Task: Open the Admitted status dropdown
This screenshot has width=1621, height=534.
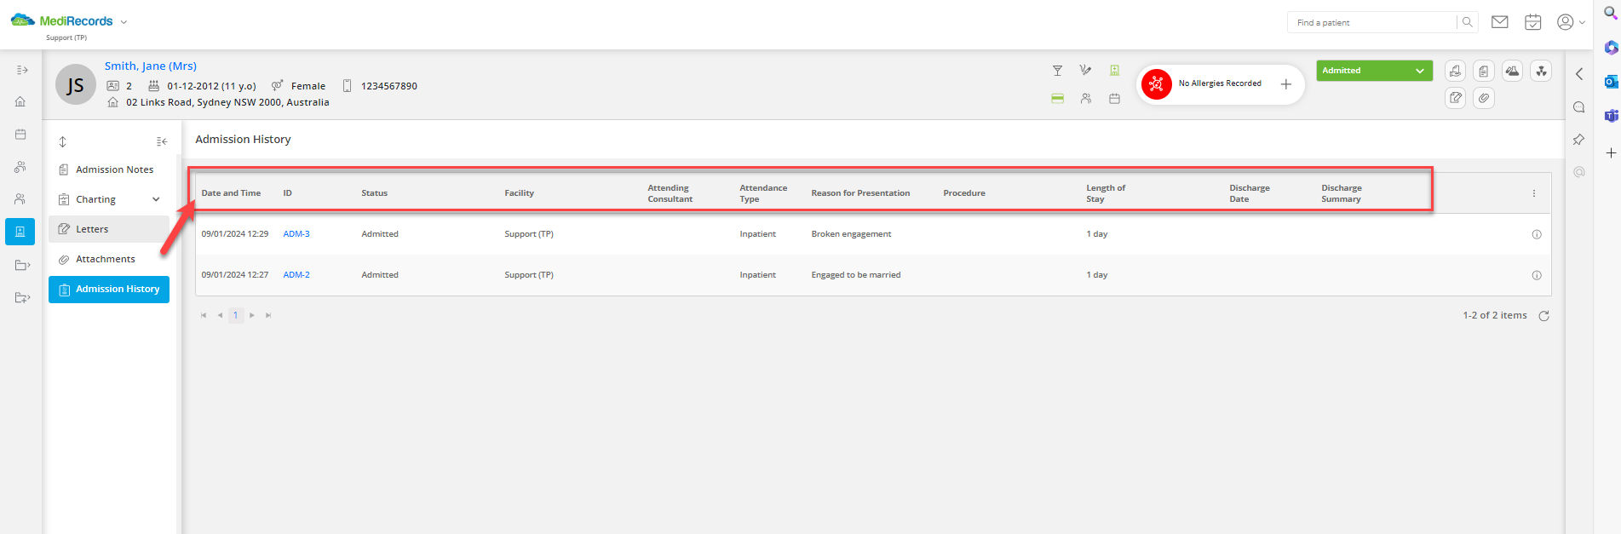Action: [1374, 71]
